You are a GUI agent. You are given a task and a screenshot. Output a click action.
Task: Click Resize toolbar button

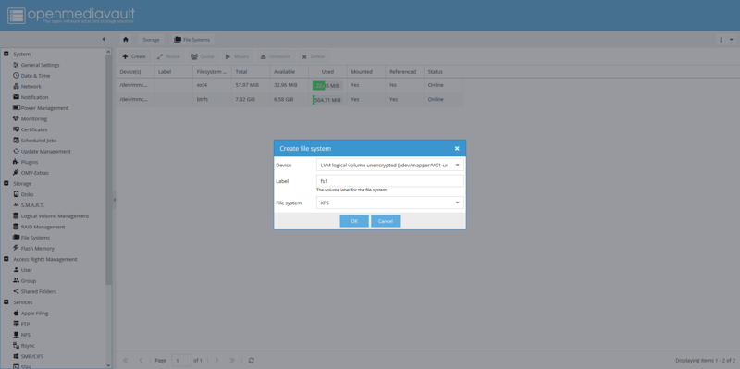click(168, 56)
